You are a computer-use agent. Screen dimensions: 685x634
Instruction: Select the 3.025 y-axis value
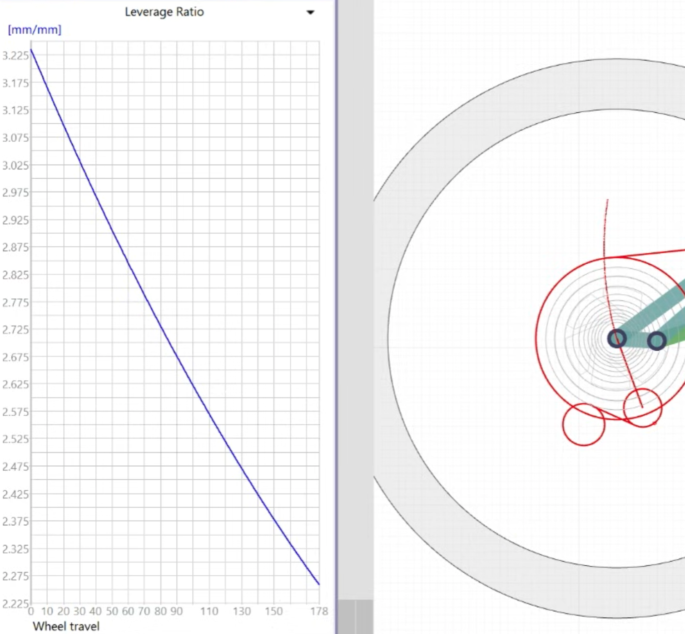point(15,165)
